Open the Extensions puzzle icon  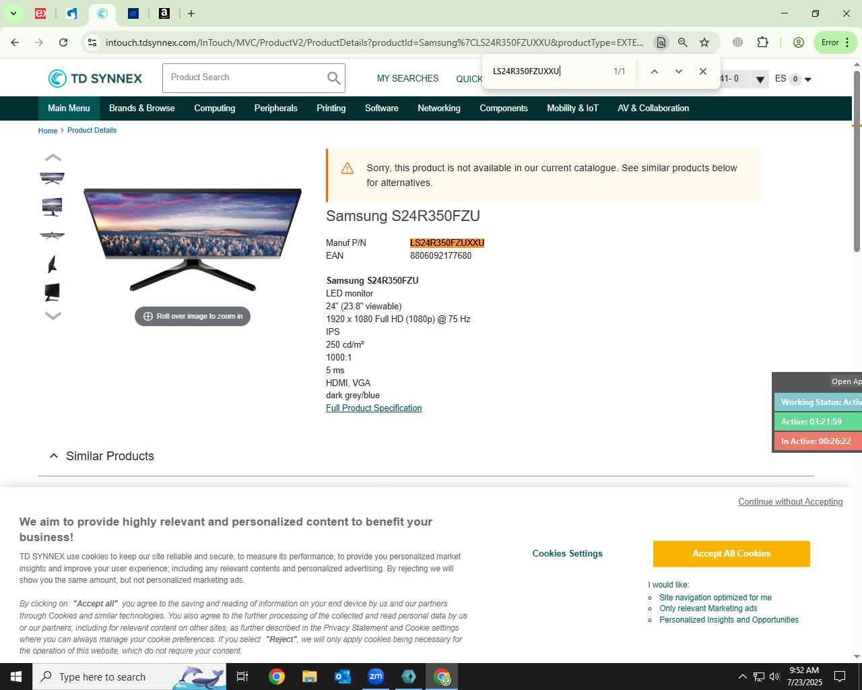762,42
